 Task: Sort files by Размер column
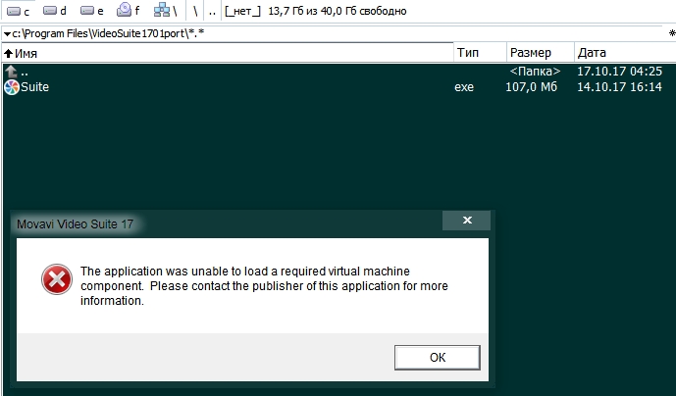coord(531,52)
